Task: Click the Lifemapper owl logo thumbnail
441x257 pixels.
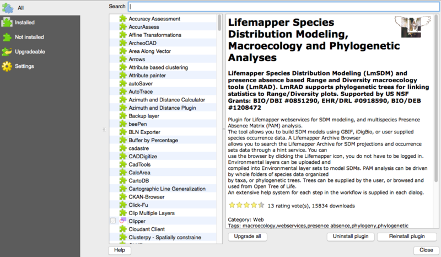Action: point(412,26)
